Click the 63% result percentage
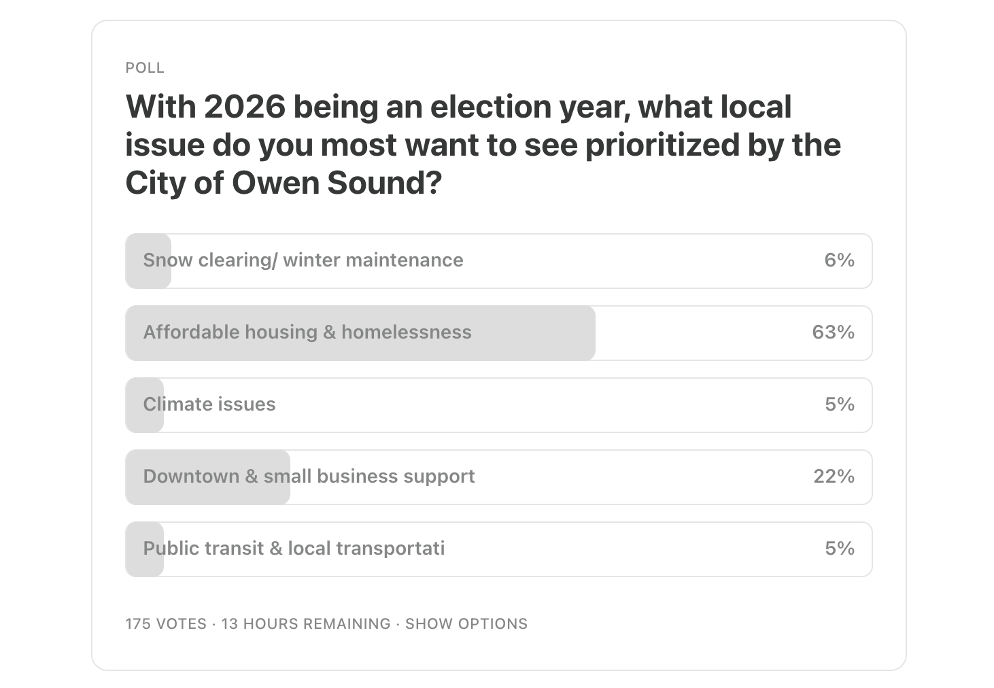This screenshot has width=994, height=688. (834, 332)
